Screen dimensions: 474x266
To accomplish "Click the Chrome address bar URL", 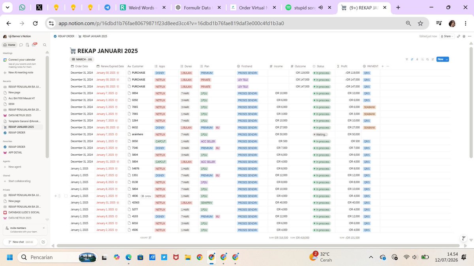I will pyautogui.click(x=171, y=23).
